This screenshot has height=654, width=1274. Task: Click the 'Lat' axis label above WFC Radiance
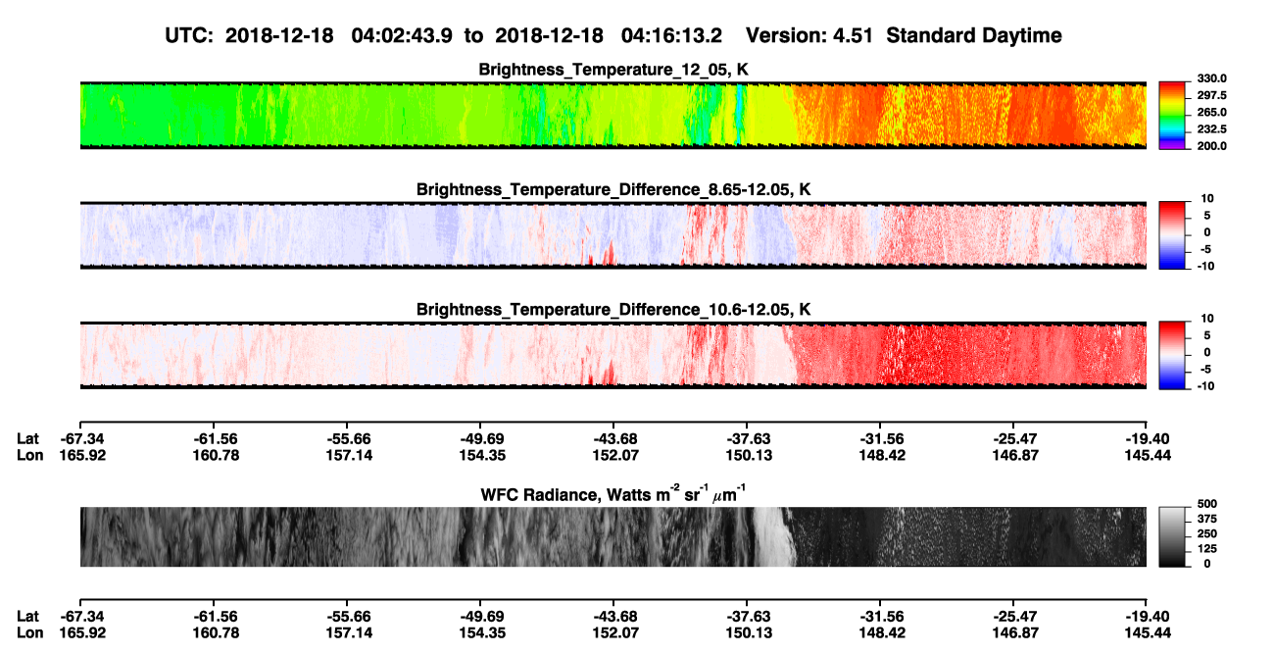click(28, 438)
